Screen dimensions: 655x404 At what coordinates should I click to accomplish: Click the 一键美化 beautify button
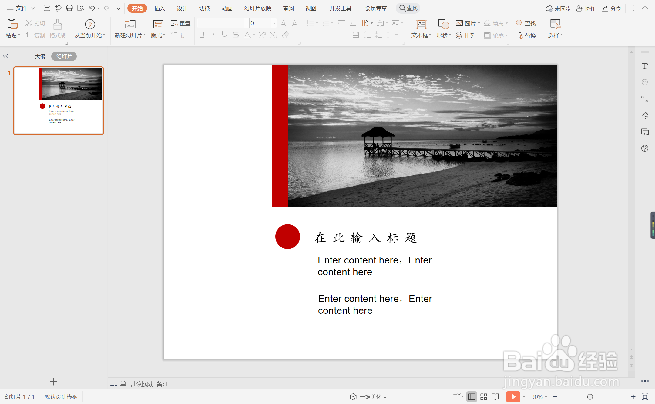click(x=368, y=397)
